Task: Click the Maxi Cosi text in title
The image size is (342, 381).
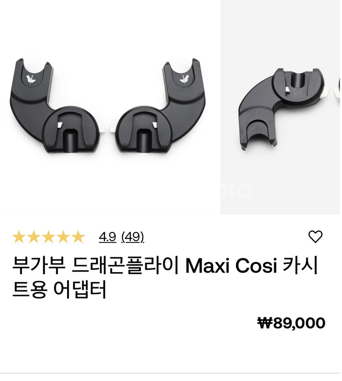Action: click(x=231, y=266)
